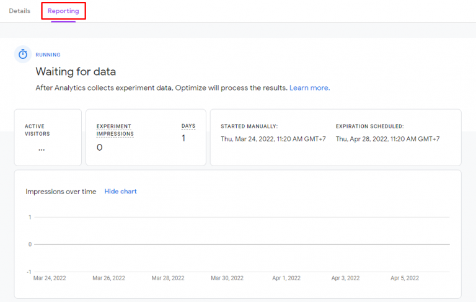Viewport: 476px width, 302px height.
Task: Click Mar 28, 2022 on chart axis
Action: tap(168, 278)
